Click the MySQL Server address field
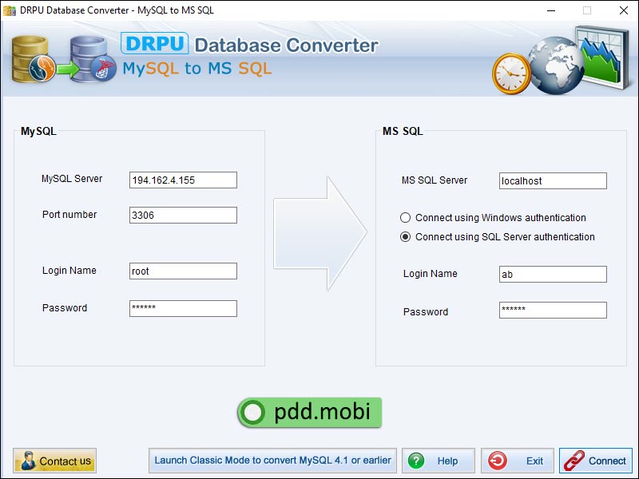 182,180
